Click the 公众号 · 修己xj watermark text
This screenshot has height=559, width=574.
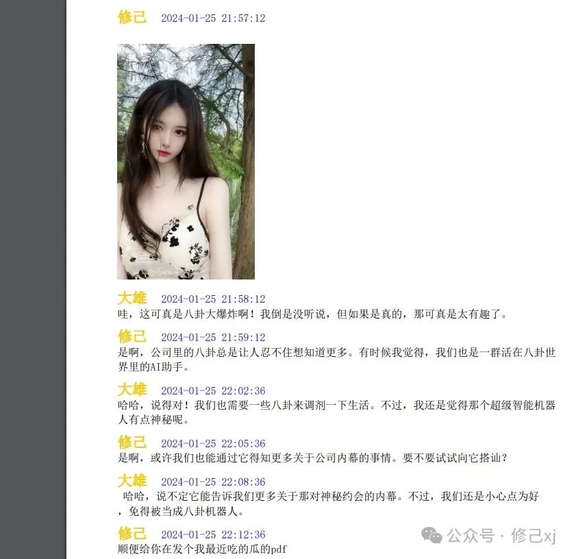click(x=501, y=536)
